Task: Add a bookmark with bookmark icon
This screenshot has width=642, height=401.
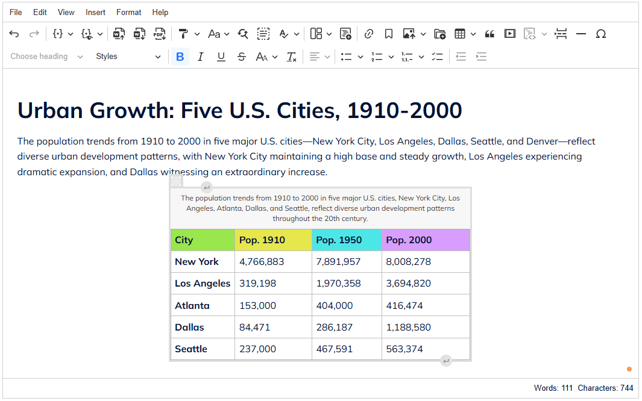Action: coord(389,34)
